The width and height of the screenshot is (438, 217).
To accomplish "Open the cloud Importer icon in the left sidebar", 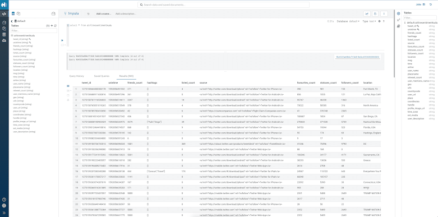I will (4, 40).
